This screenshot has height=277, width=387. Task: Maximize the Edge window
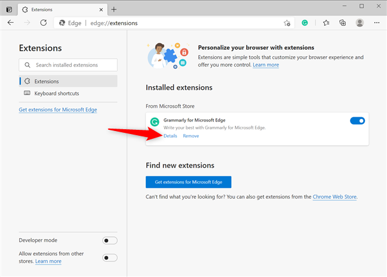coord(361,6)
